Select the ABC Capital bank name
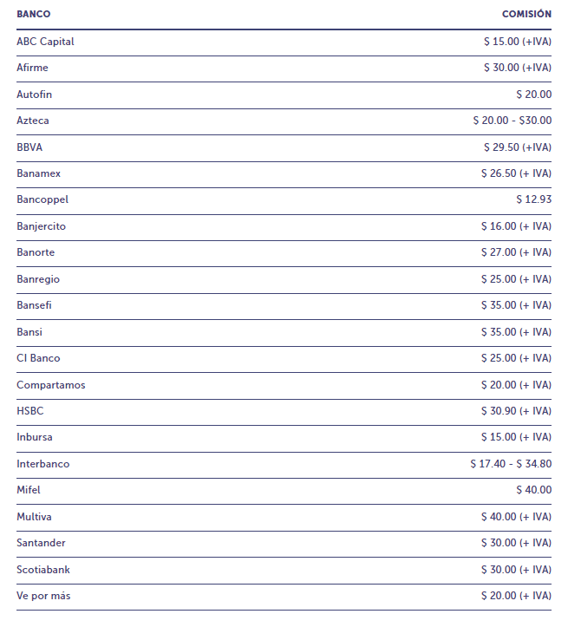568x627 pixels. [45, 42]
